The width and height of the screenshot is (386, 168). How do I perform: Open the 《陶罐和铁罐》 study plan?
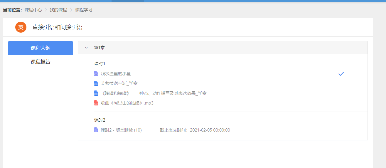pos(154,93)
